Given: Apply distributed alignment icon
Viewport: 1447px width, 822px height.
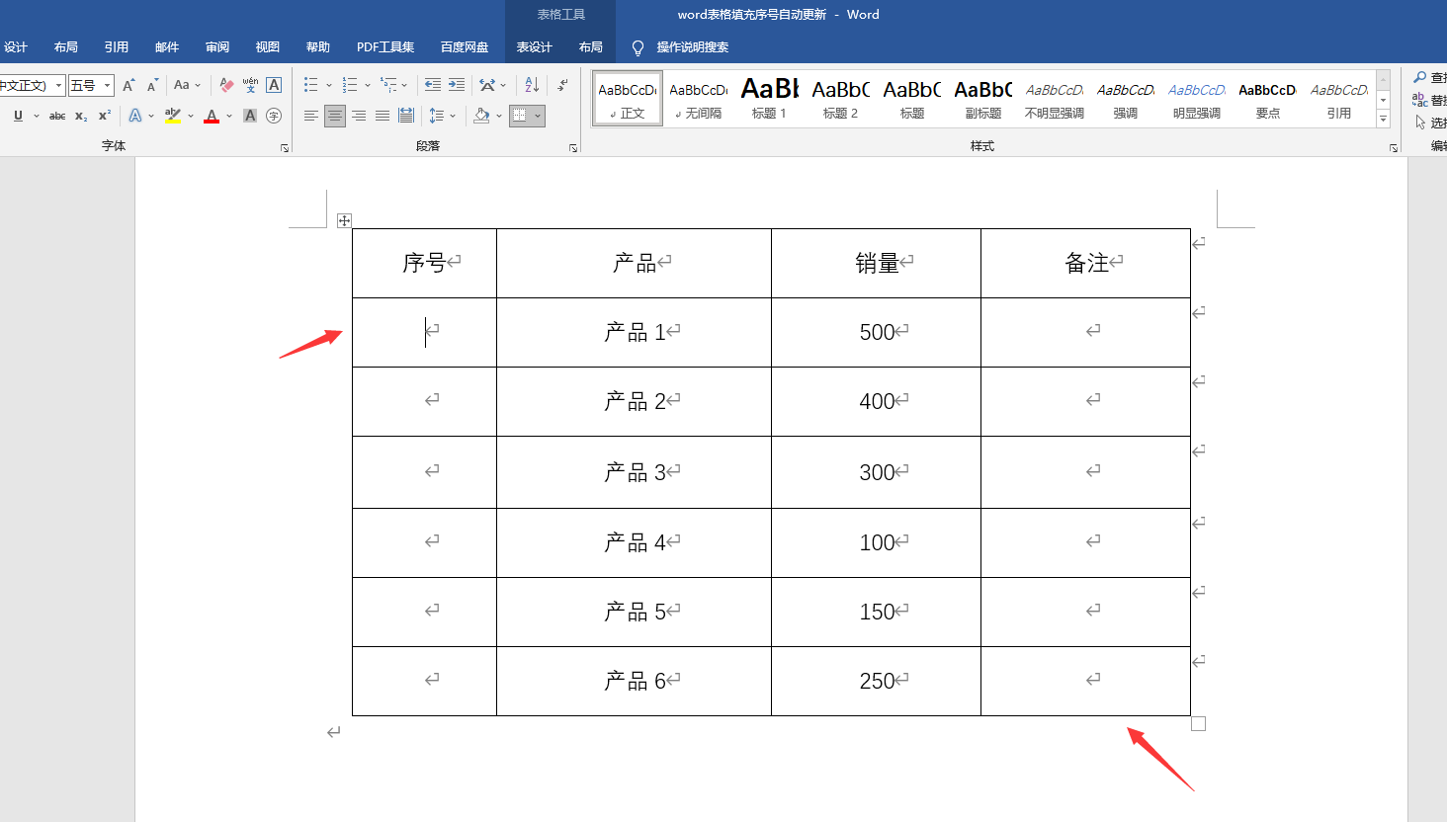Looking at the screenshot, I should [406, 116].
